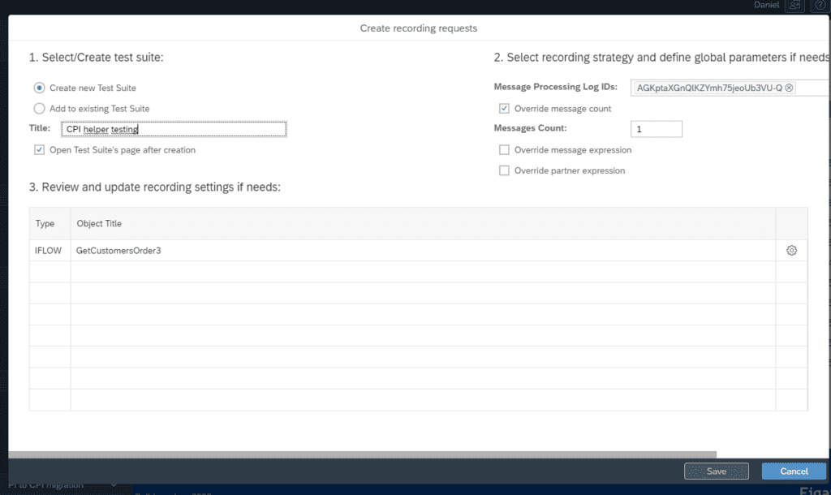Image resolution: width=831 pixels, height=495 pixels.
Task: Open the user profile icon beside Daniel
Action: coord(794,6)
